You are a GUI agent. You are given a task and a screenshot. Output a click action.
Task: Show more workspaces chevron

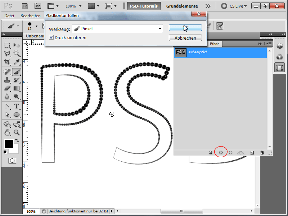[x=208, y=6]
